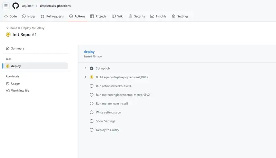
Task: Select the Write settings.json step
Action: coord(108,112)
